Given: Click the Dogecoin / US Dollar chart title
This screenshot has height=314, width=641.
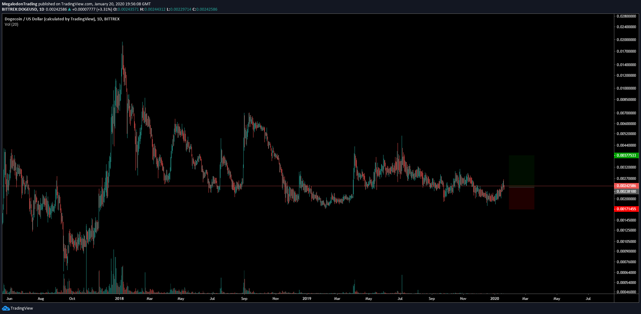Looking at the screenshot, I should 62,19.
